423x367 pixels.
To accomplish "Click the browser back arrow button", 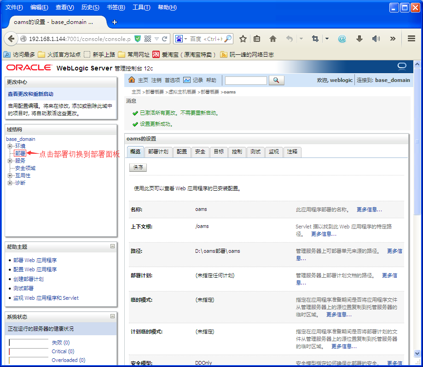I will (11, 39).
